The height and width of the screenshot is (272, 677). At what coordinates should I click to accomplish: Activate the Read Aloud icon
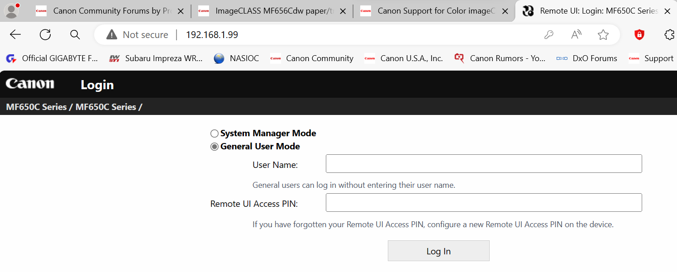576,35
